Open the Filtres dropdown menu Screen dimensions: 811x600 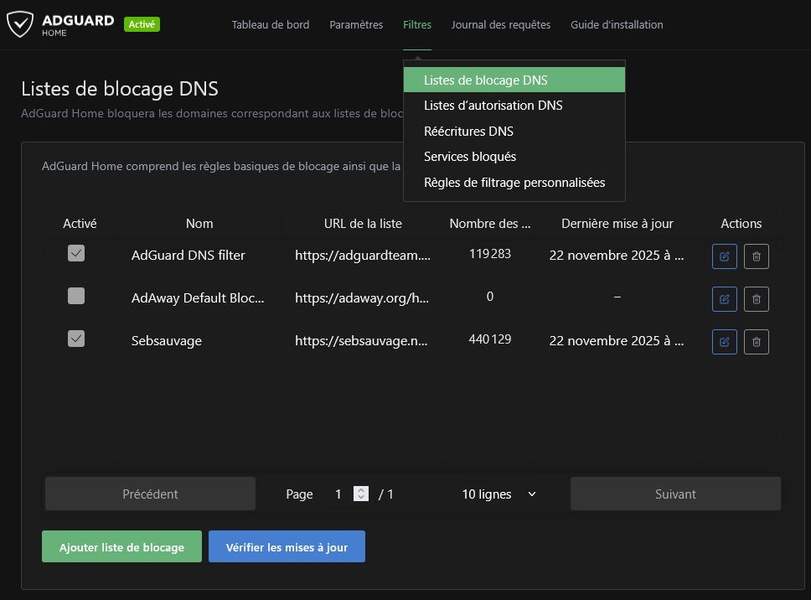click(416, 25)
